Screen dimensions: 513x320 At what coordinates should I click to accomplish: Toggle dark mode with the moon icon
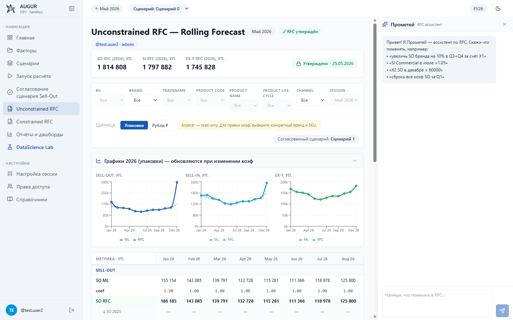[498, 9]
